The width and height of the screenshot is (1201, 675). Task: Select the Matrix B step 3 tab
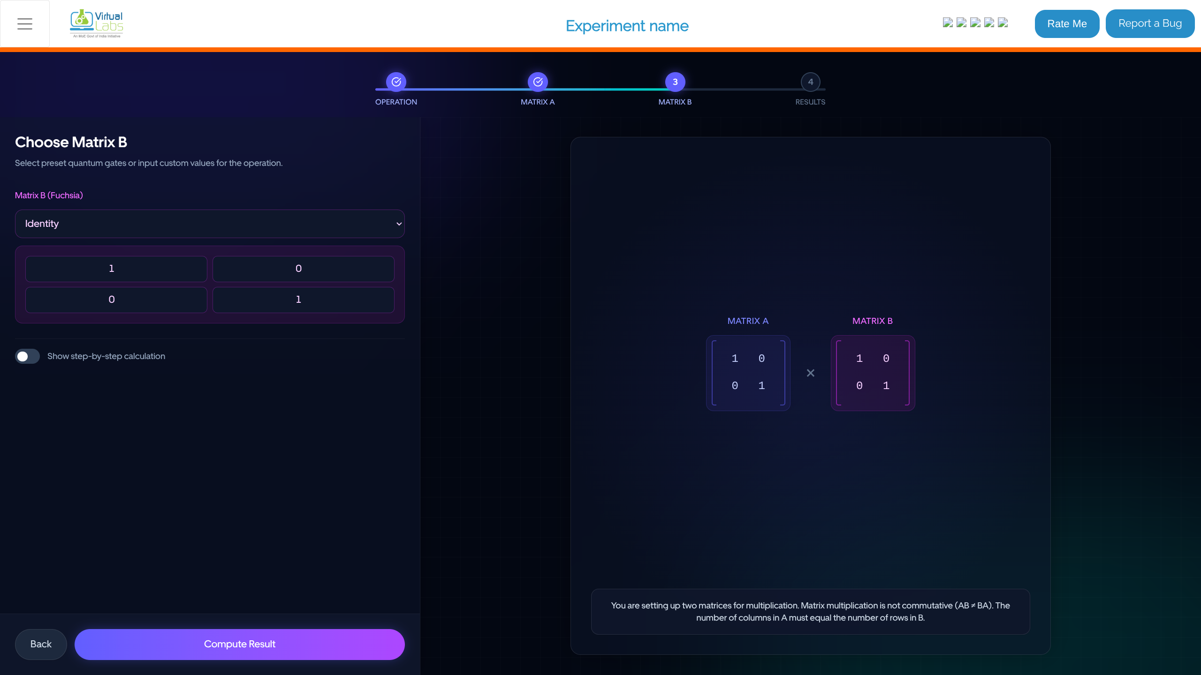pos(675,82)
